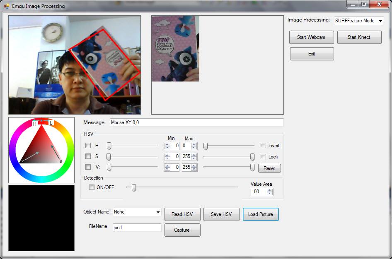Click the Exit button
392x259 pixels.
(x=312, y=54)
